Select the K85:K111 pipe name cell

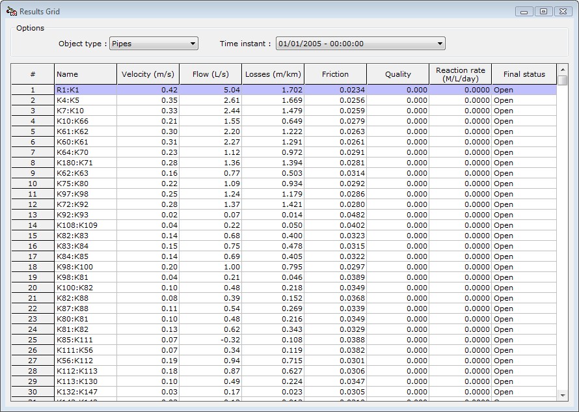tap(85, 340)
